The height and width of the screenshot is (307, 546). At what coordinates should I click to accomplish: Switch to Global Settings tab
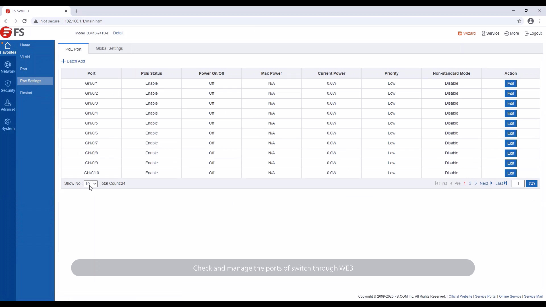109,48
